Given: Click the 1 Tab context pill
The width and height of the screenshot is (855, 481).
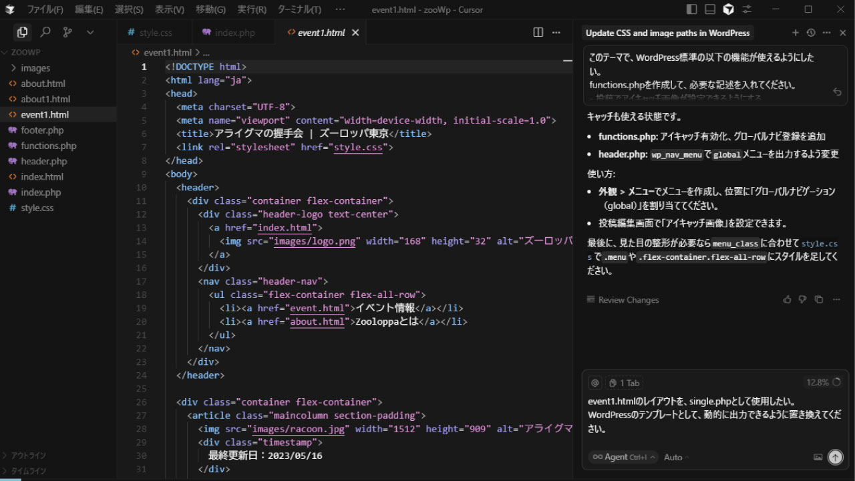Looking at the screenshot, I should click(624, 383).
